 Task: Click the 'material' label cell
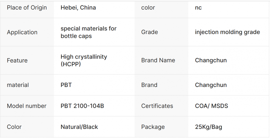pos(18,85)
